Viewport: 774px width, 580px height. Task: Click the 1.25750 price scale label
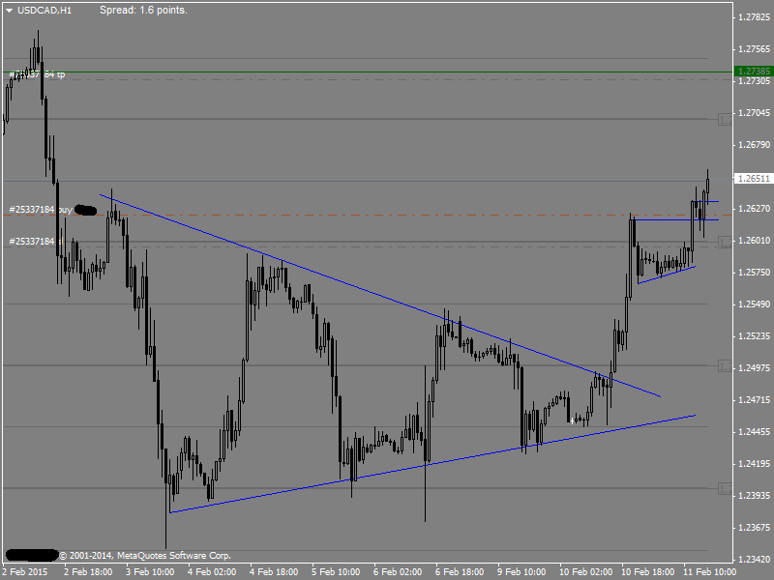(754, 273)
